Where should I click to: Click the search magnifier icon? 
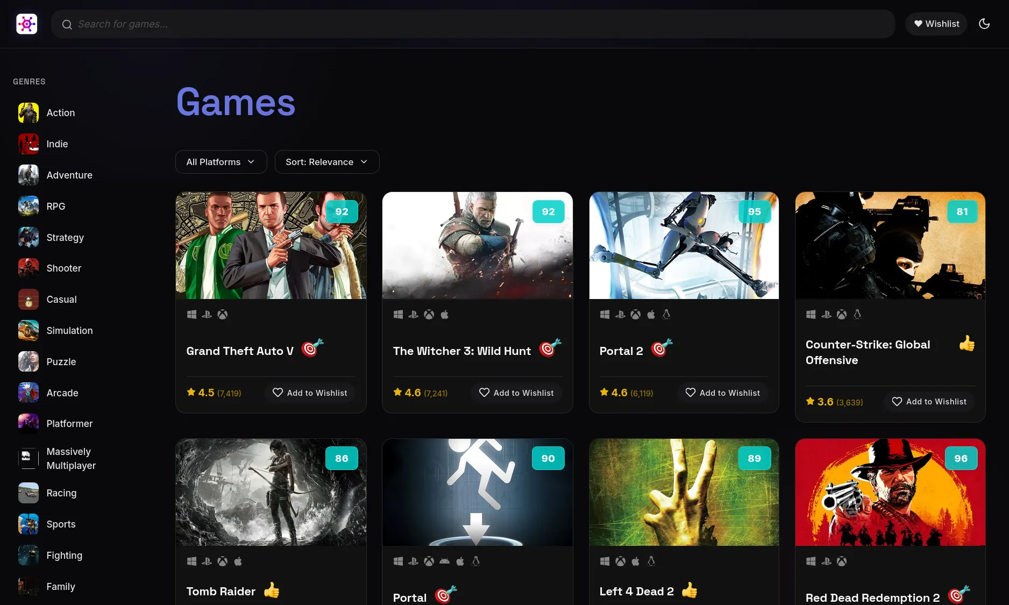tap(67, 24)
